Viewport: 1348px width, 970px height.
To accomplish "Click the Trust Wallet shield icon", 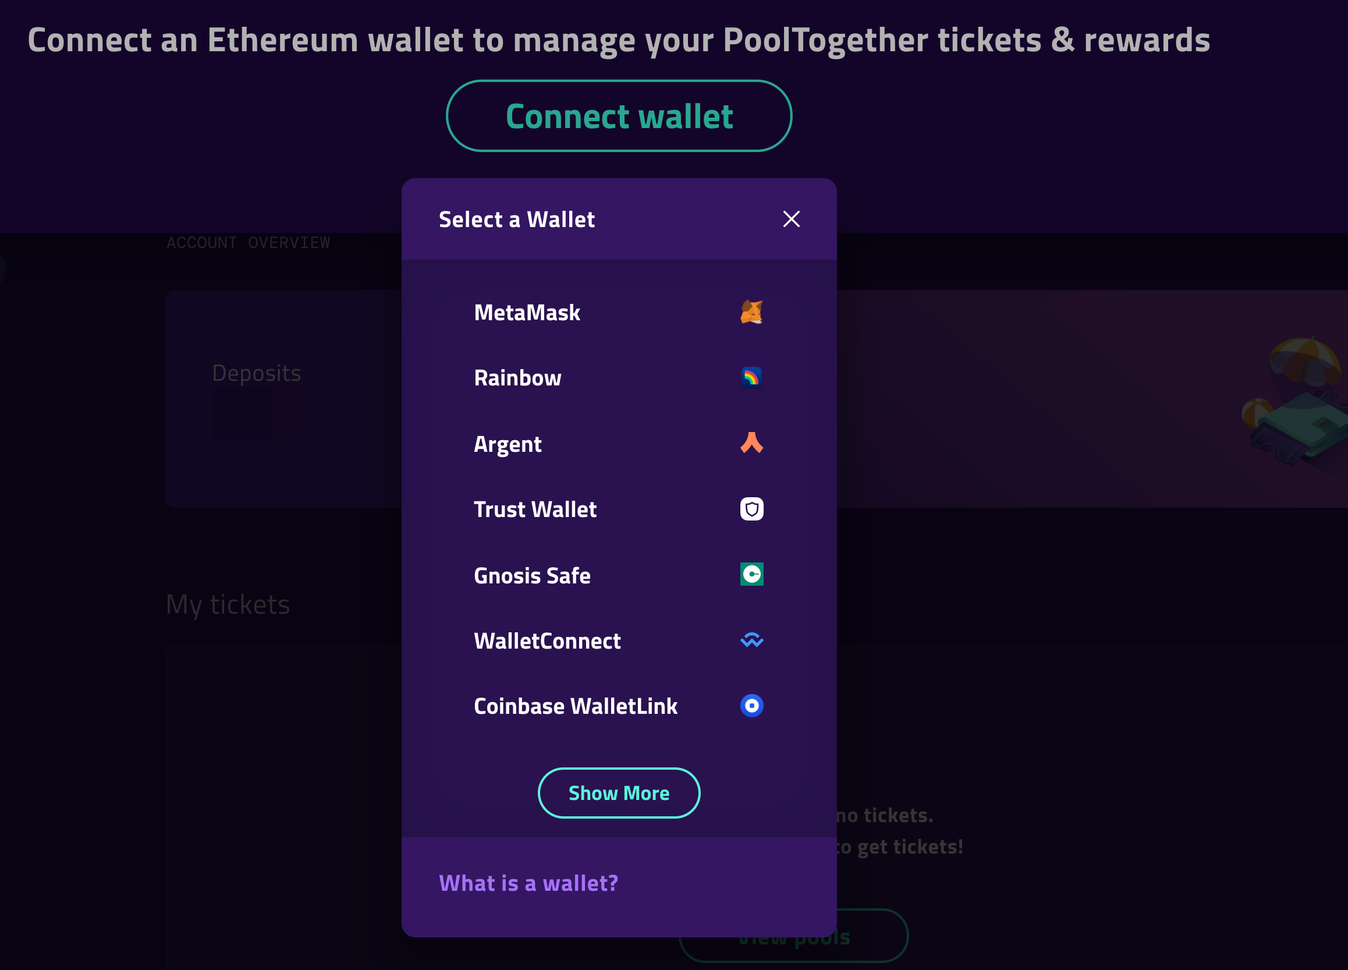I will coord(751,509).
